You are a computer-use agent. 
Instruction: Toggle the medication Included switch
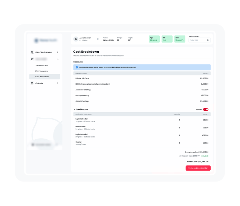(206, 109)
